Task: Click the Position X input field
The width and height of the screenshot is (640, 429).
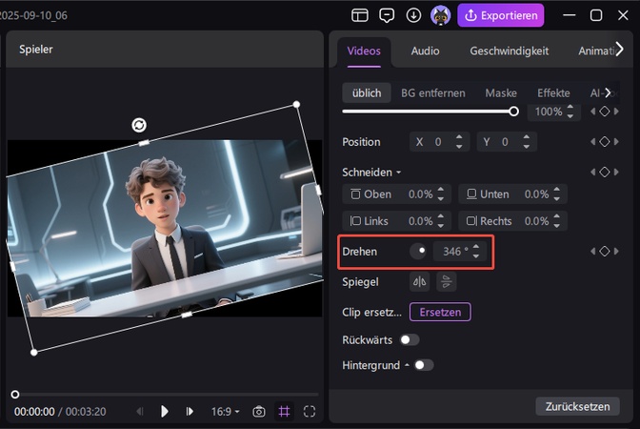Action: 439,142
